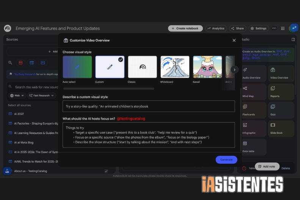Open Quiz tile
The width and height of the screenshot is (300, 200).
click(281, 110)
